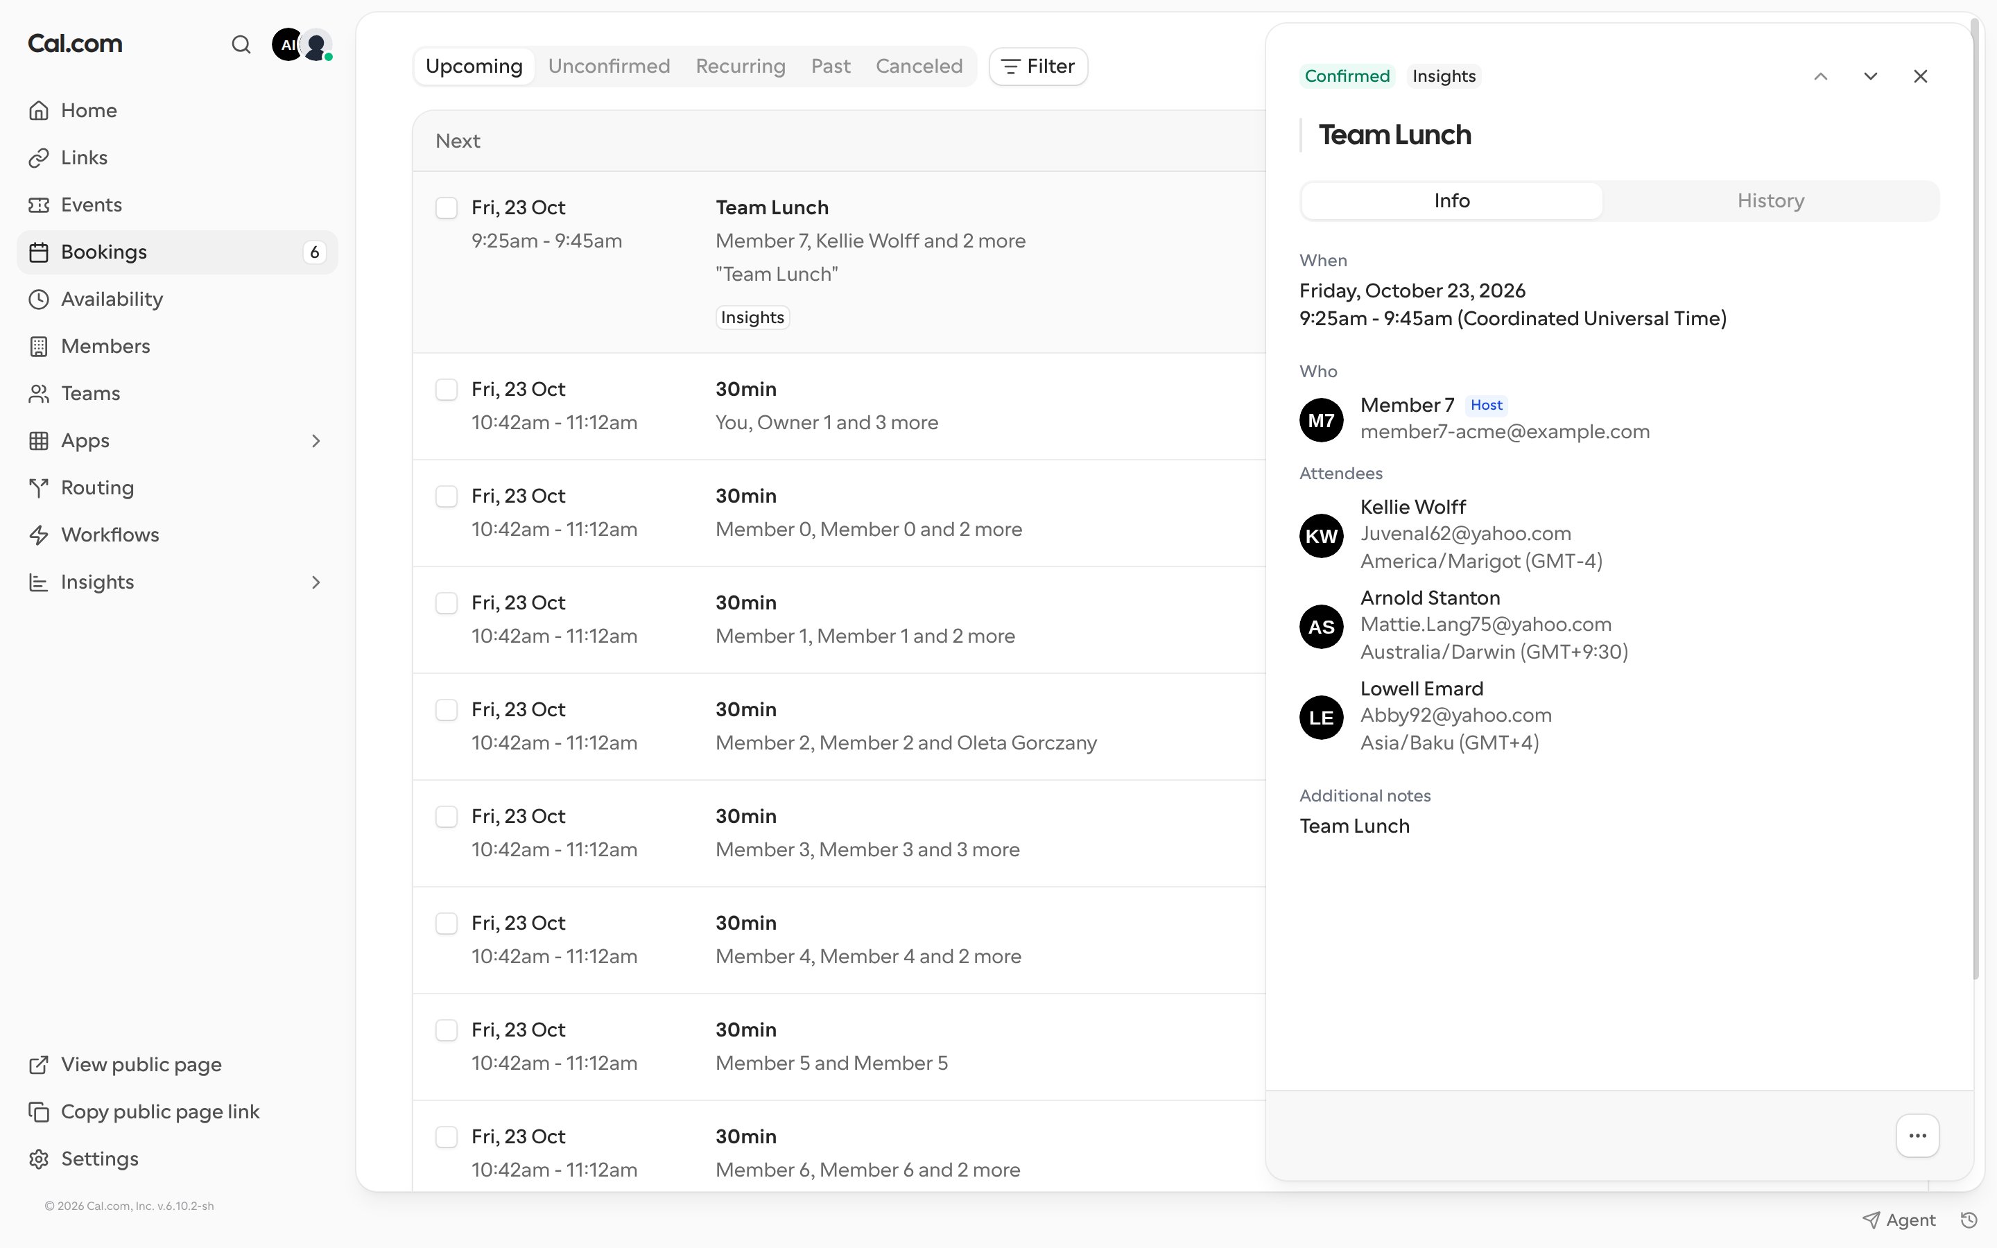Close the Team Lunch details panel
The width and height of the screenshot is (1997, 1248).
coord(1920,76)
